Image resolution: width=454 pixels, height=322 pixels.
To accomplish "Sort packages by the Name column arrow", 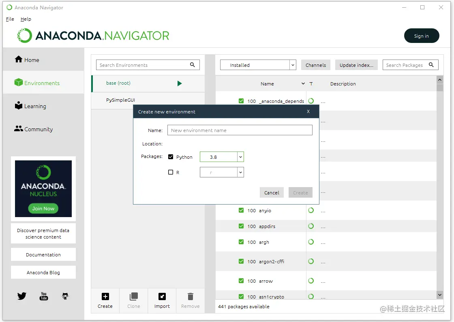I will click(303, 83).
